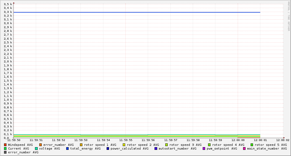Select the main_state_number AVG pink swatch

(244, 149)
